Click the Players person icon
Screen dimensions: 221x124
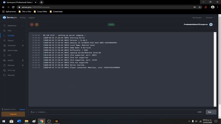[x=4, y=41]
